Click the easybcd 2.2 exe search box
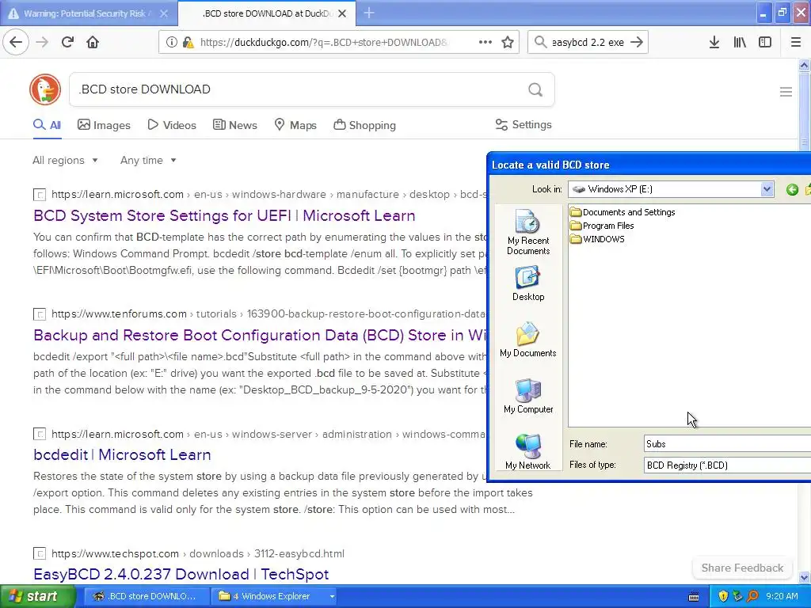The image size is (811, 608). (588, 43)
